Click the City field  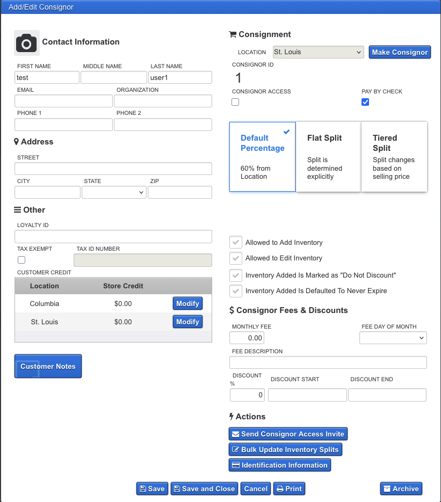pyautogui.click(x=47, y=192)
